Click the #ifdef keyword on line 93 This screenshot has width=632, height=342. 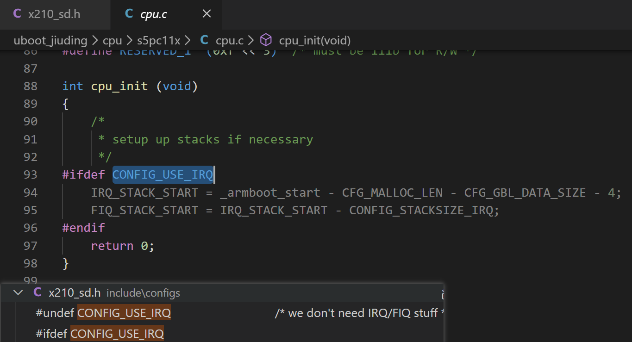[x=84, y=175]
